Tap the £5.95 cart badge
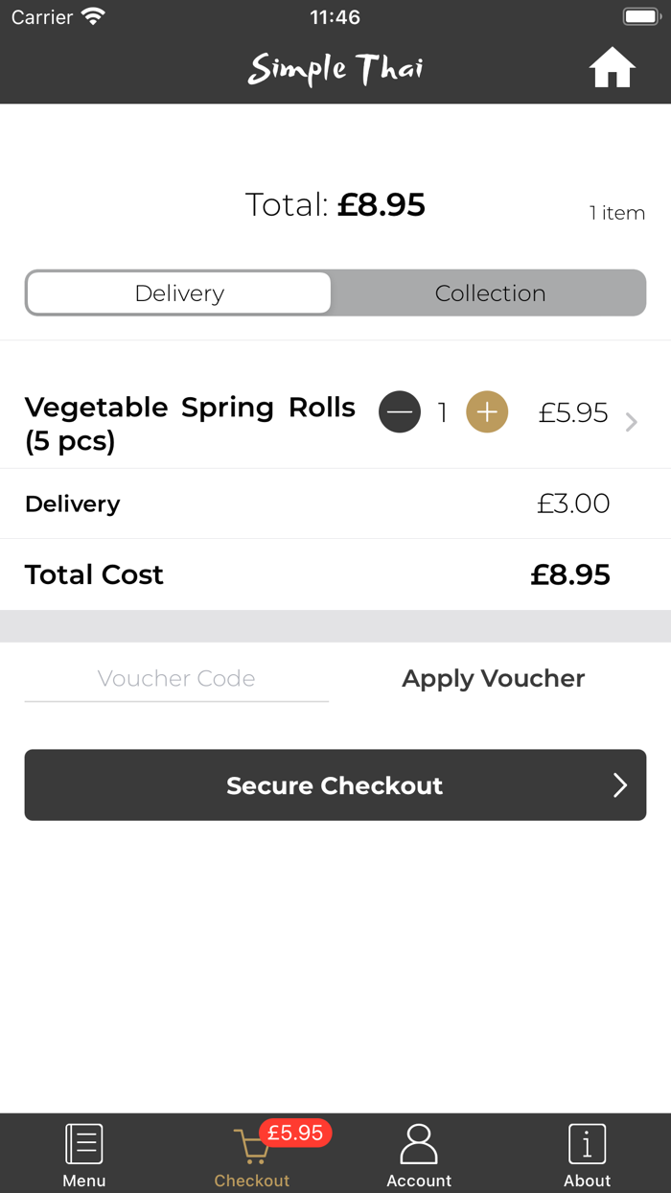 (293, 1133)
